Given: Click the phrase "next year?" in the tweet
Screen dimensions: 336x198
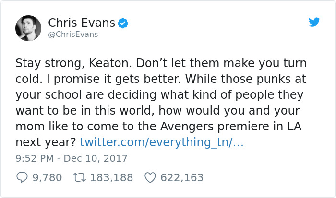Looking at the screenshot, I should pyautogui.click(x=46, y=142).
